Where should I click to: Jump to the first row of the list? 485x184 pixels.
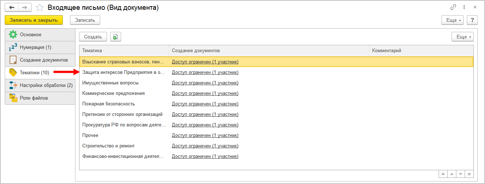[x=443, y=174]
